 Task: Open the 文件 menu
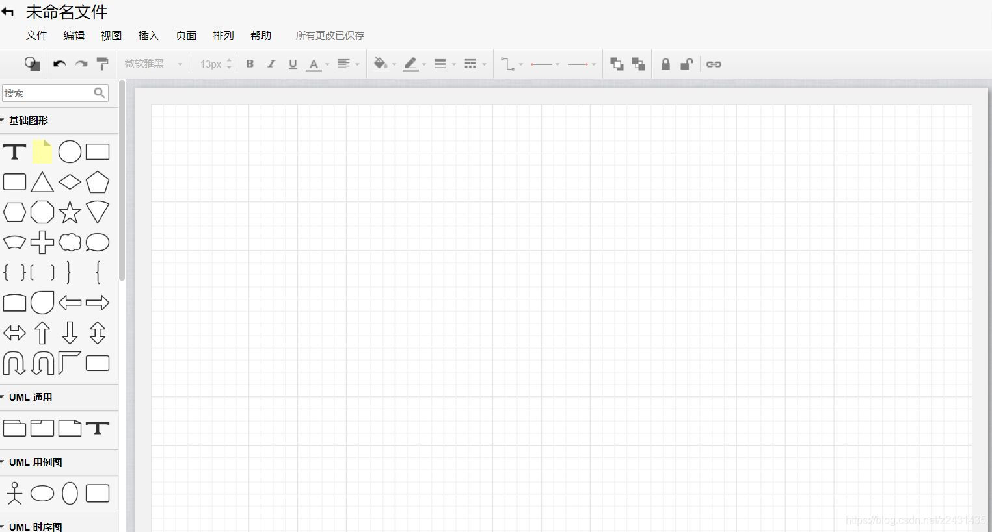(x=36, y=36)
